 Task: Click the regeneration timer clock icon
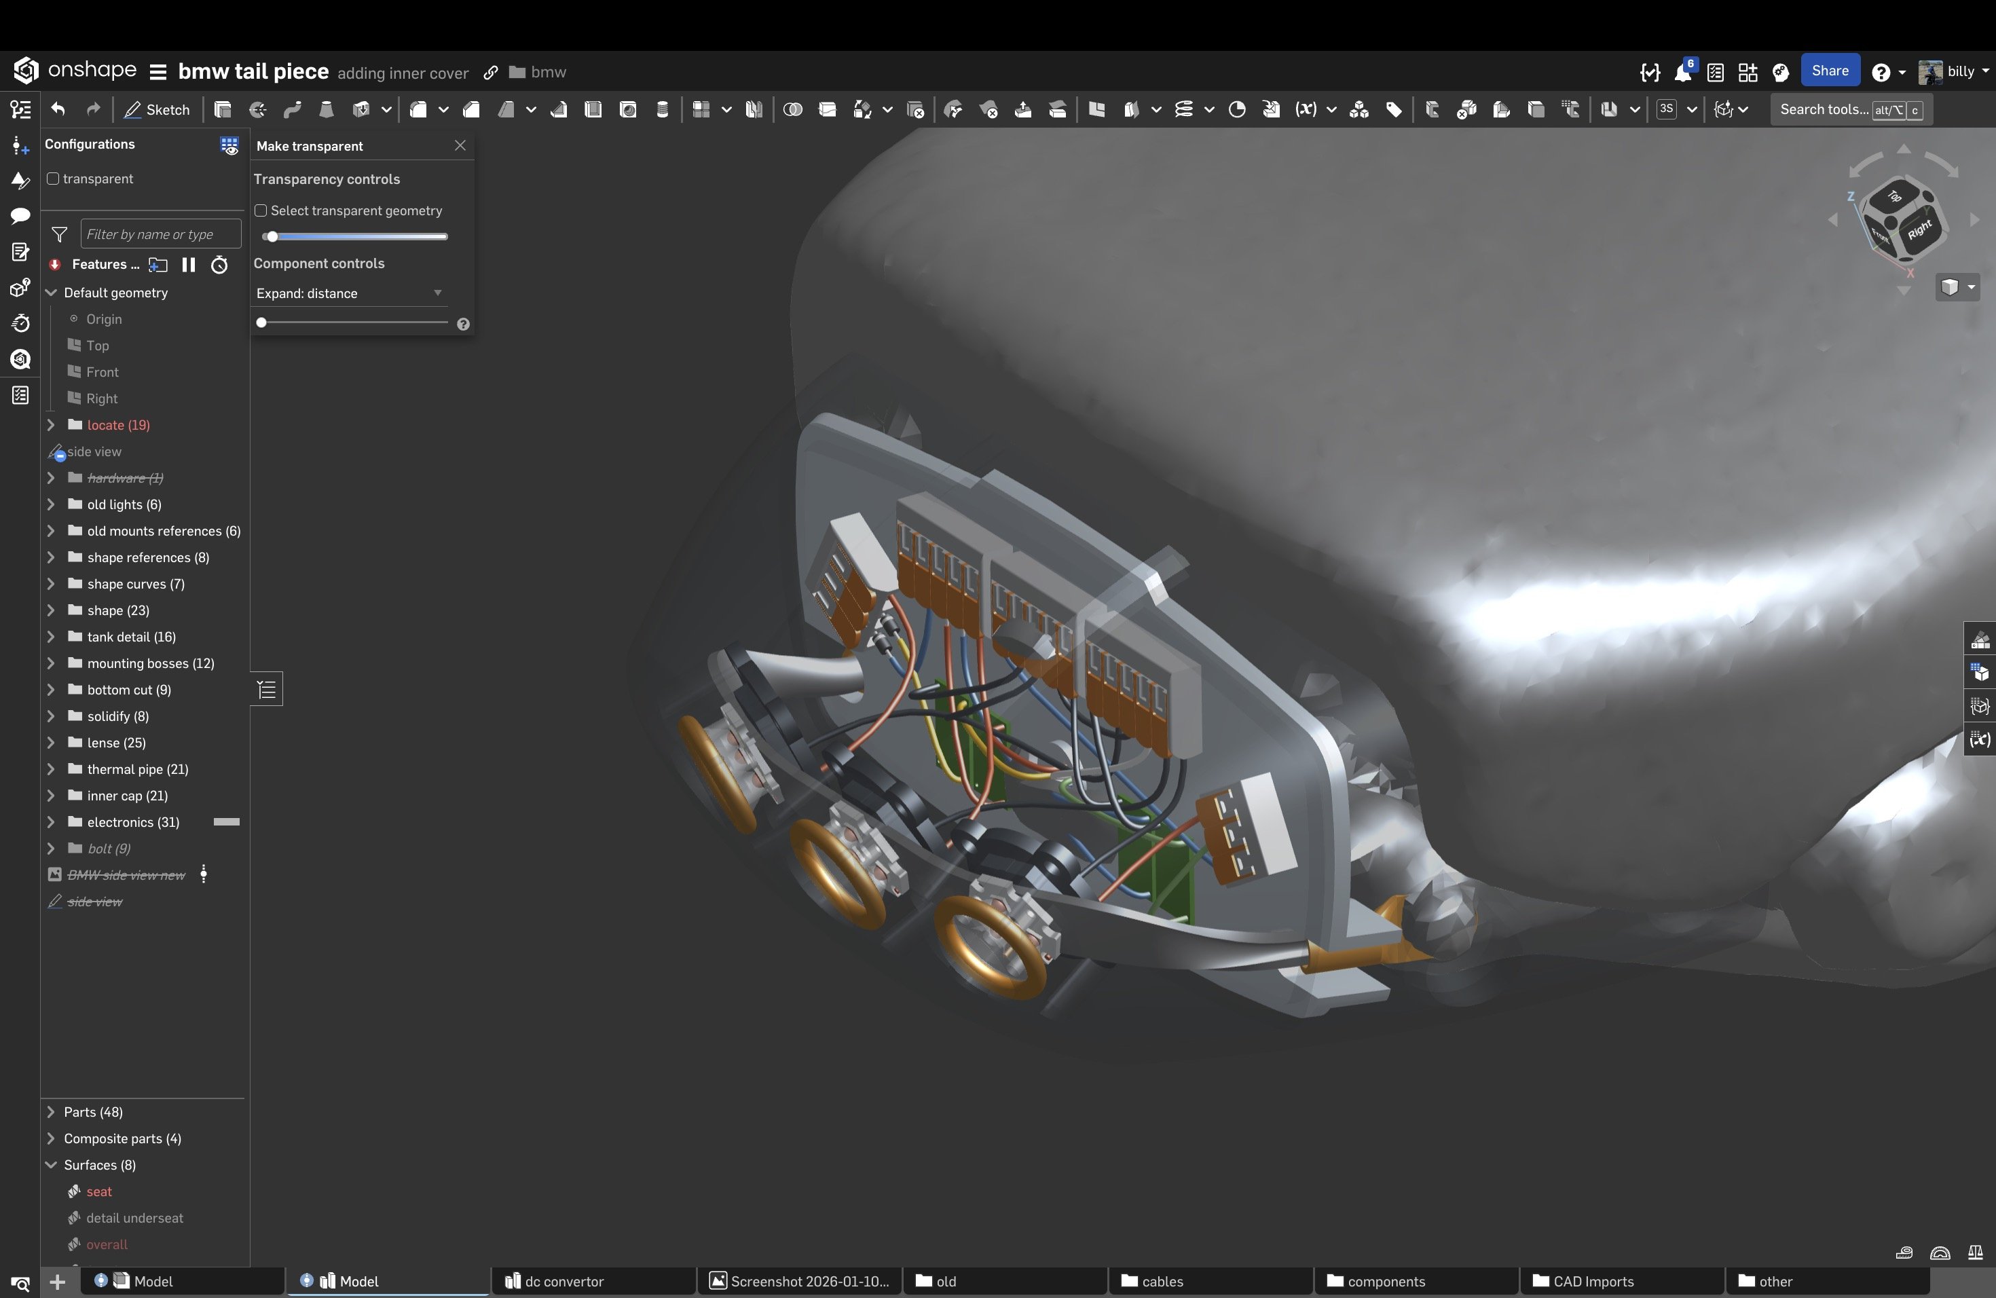219,265
